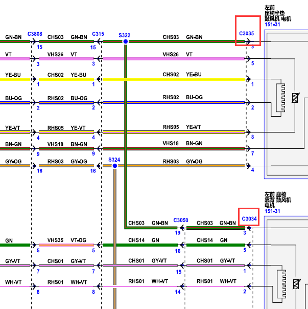Select CHS02 label between C3808 and C315

(56, 75)
